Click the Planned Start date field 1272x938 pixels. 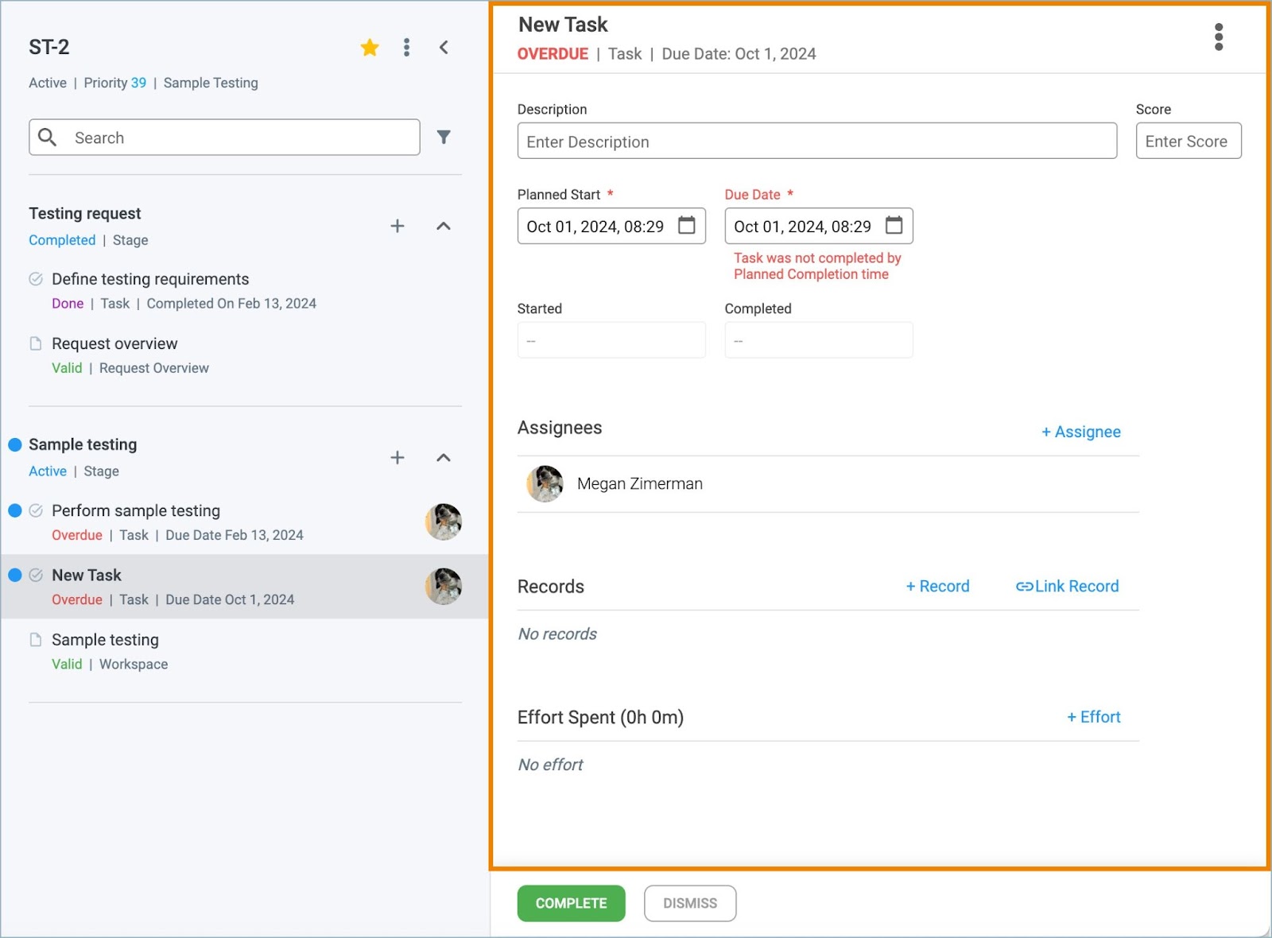click(x=611, y=227)
